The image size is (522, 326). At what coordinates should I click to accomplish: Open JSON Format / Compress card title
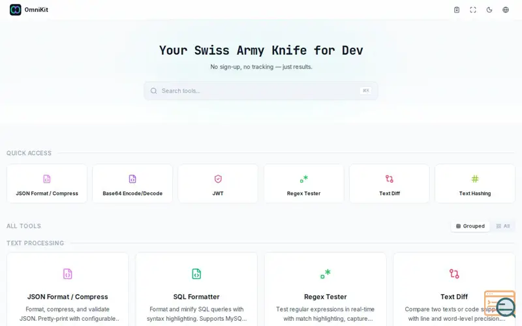pos(68,297)
